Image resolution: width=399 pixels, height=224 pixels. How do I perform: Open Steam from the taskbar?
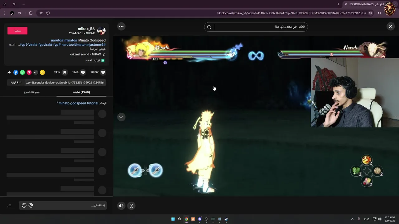click(226, 219)
